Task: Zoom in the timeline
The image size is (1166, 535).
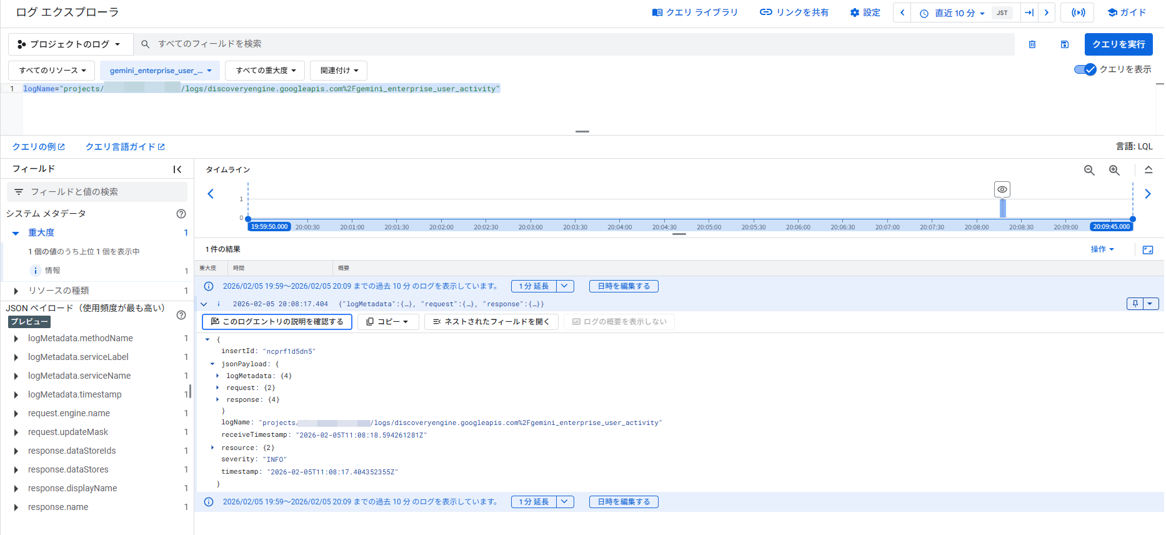Action: pos(1114,170)
